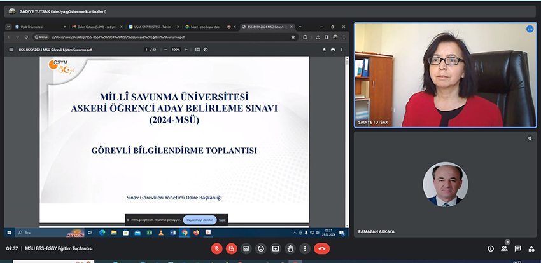The width and height of the screenshot is (541, 263).
Task: Open PDF viewer sidebar hamburger menu
Action: click(11, 49)
